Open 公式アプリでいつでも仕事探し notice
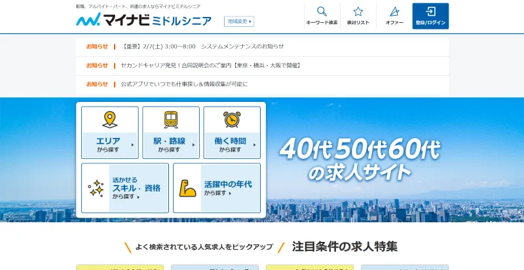Image resolution: width=524 pixels, height=270 pixels. [184, 84]
